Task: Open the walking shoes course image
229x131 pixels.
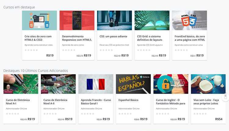Action: coord(114,20)
